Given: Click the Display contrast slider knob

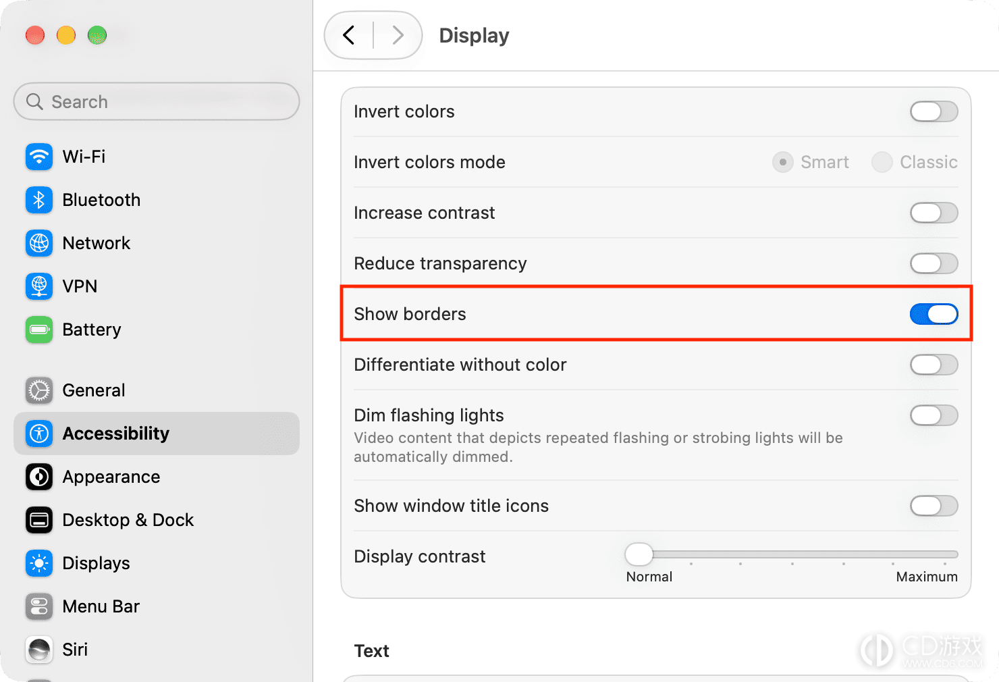Looking at the screenshot, I should 639,554.
